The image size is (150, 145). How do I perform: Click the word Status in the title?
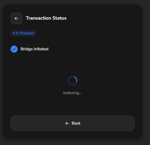[x=59, y=18]
